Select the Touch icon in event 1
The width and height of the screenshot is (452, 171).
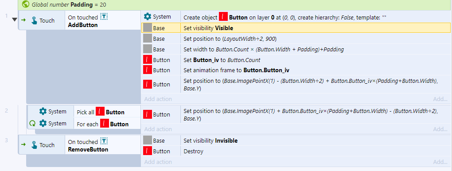34,20
